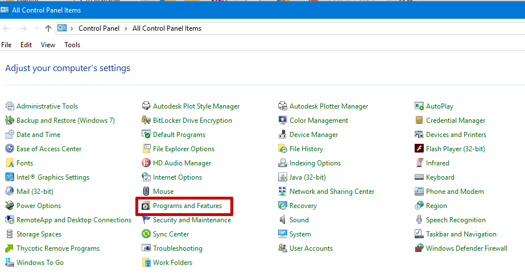Expand the recent locations dropdown arrow
525x274 pixels.
[37, 28]
